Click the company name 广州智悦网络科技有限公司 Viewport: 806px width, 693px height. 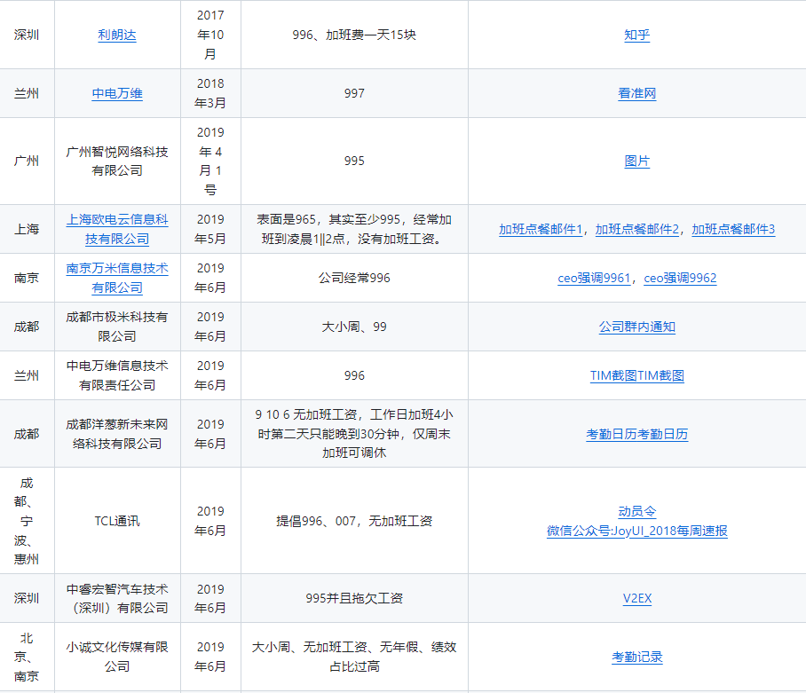[117, 161]
